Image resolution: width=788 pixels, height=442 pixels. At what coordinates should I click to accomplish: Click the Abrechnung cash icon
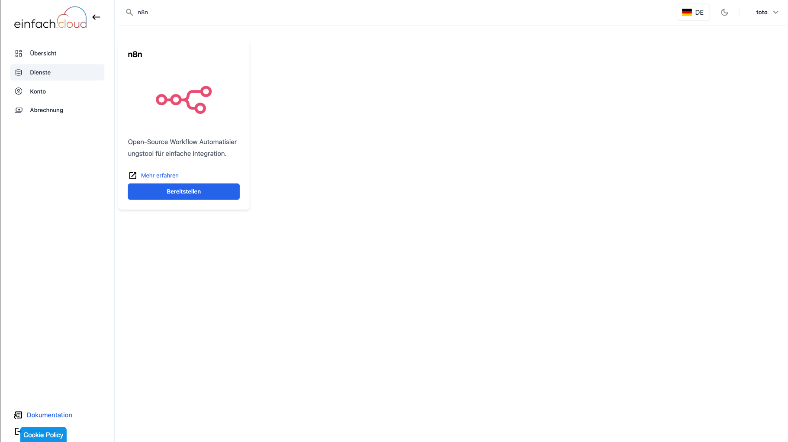19,110
